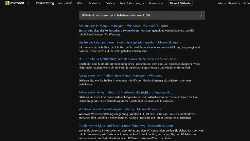This screenshot has height=141, width=250.
Task: Open Windows-Wiederherstellungsumgebung result
Action: [x=120, y=109]
